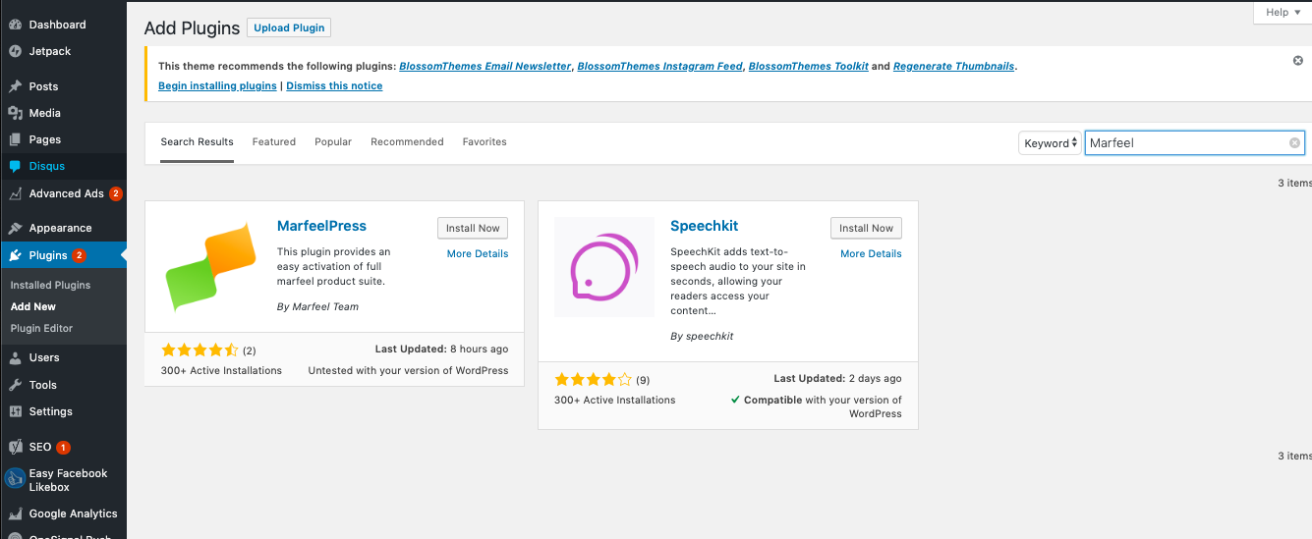Click the Google Analytics chart icon
Viewport: 1312px width, 539px height.
pos(15,513)
